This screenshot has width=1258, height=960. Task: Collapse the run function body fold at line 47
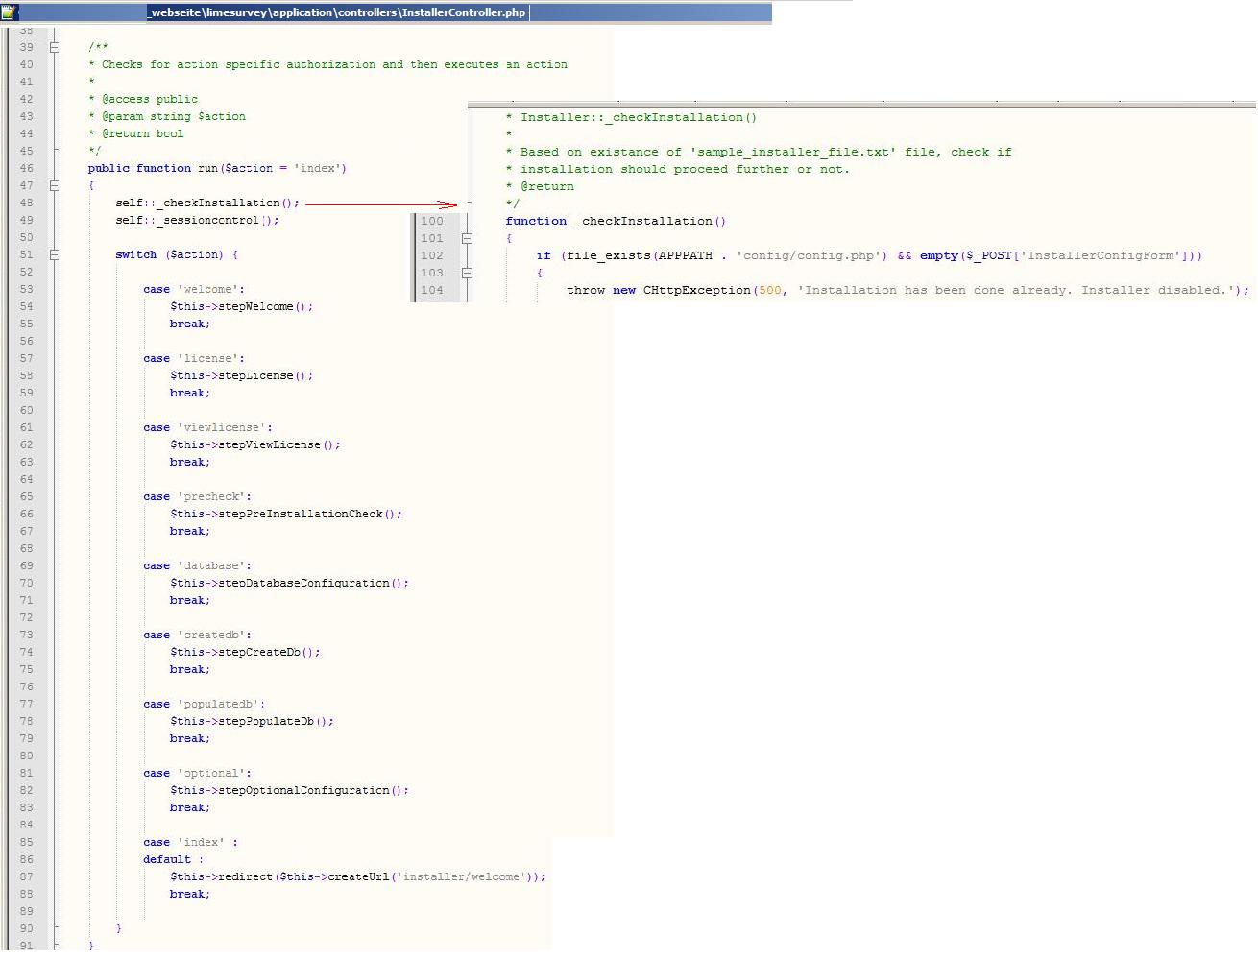[x=55, y=185]
